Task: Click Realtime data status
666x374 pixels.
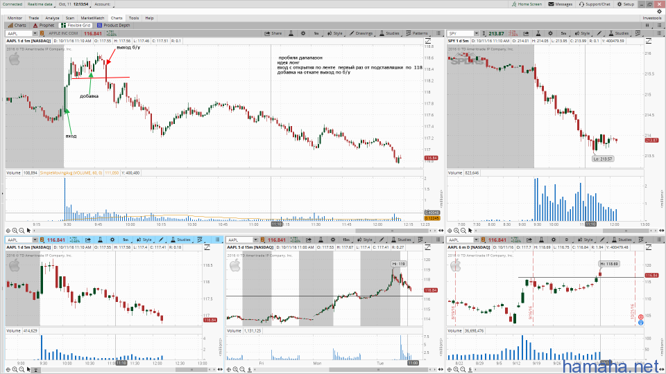Action: click(x=40, y=4)
